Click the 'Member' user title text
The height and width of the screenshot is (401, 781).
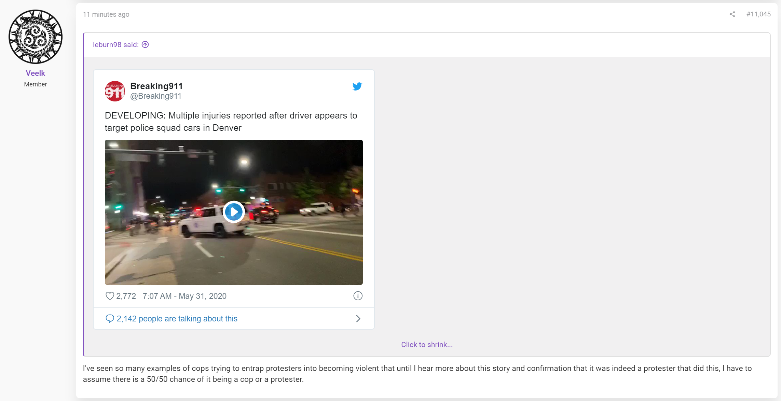(36, 84)
